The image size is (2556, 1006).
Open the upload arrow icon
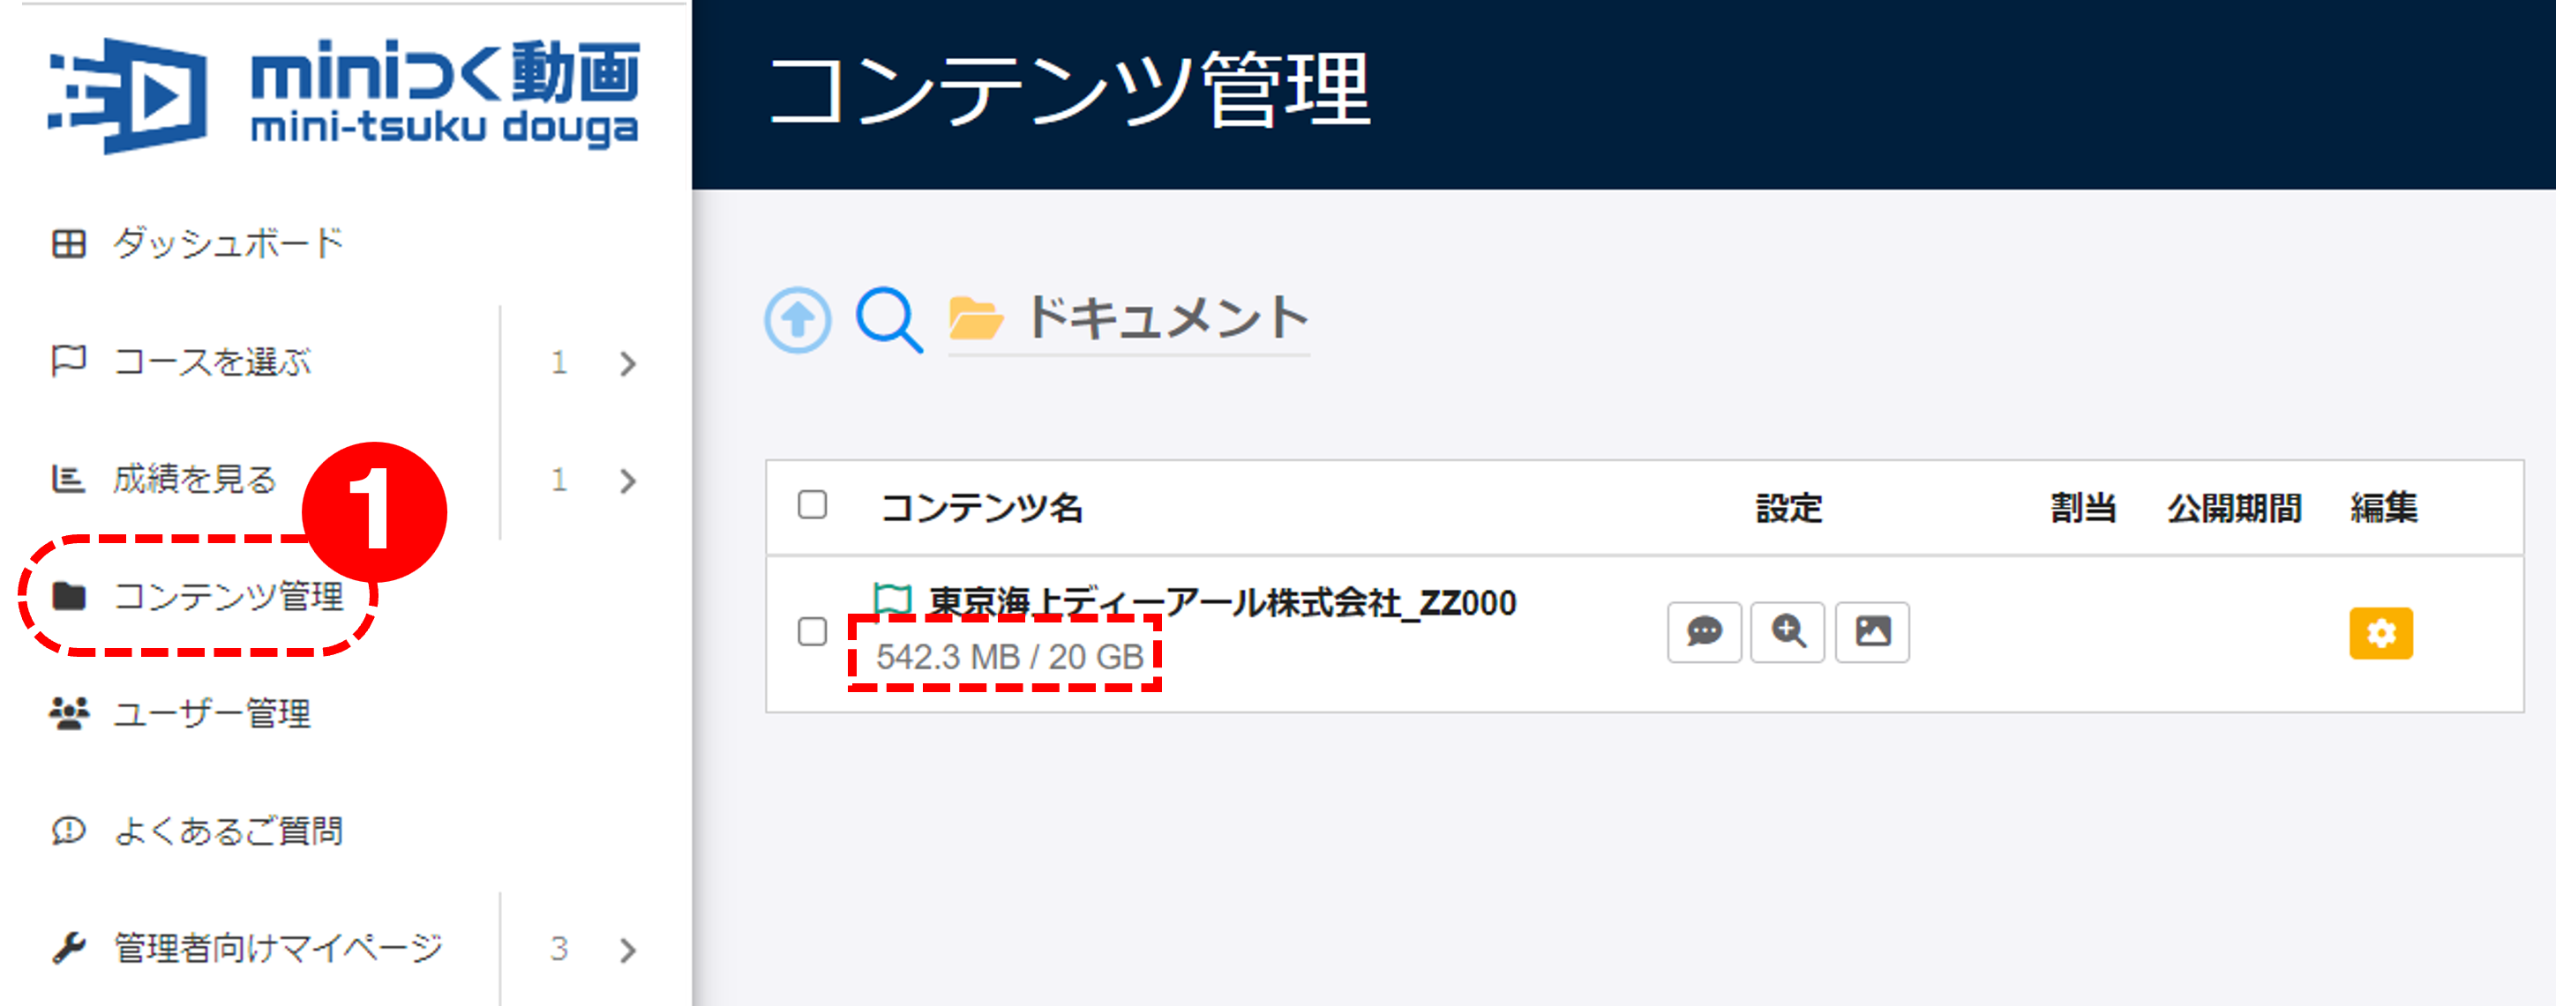coord(797,317)
